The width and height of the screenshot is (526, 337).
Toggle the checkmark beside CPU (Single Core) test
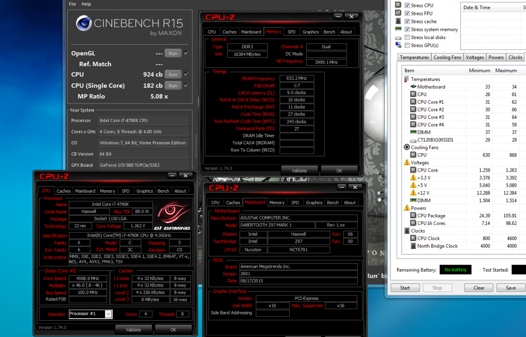(x=186, y=85)
